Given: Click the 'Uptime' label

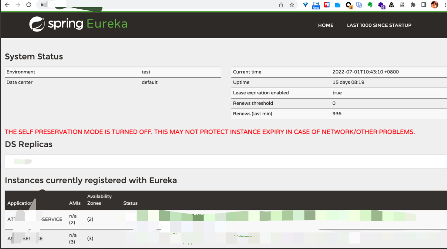Looking at the screenshot, I should [241, 82].
